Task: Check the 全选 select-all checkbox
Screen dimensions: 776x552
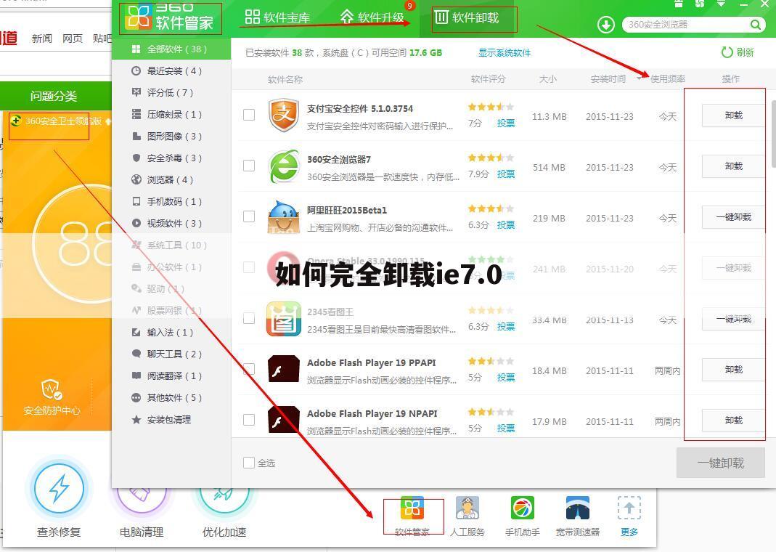Action: pos(249,463)
